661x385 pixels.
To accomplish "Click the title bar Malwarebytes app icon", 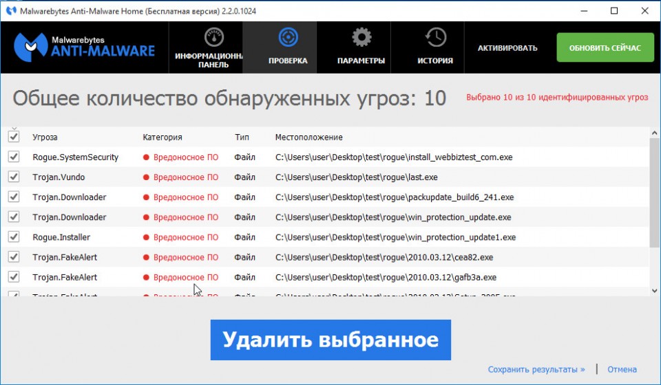I will pyautogui.click(x=11, y=11).
